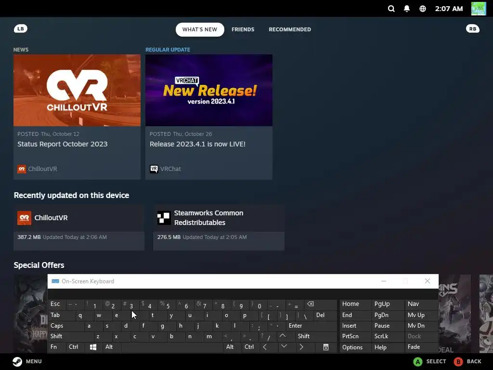Tap the Insert key

click(x=356, y=326)
